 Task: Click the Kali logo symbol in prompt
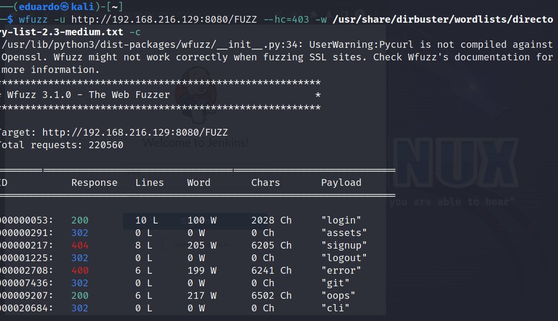(x=64, y=7)
